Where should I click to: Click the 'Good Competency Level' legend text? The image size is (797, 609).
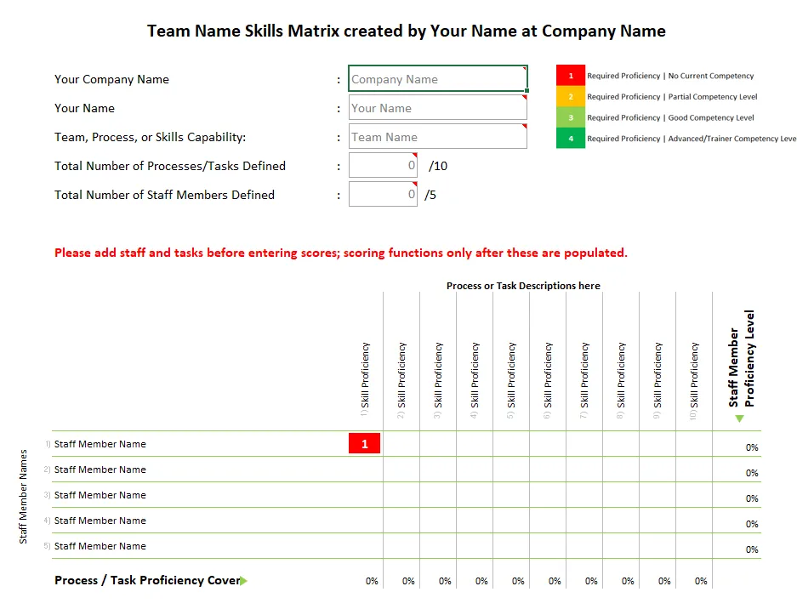point(710,117)
